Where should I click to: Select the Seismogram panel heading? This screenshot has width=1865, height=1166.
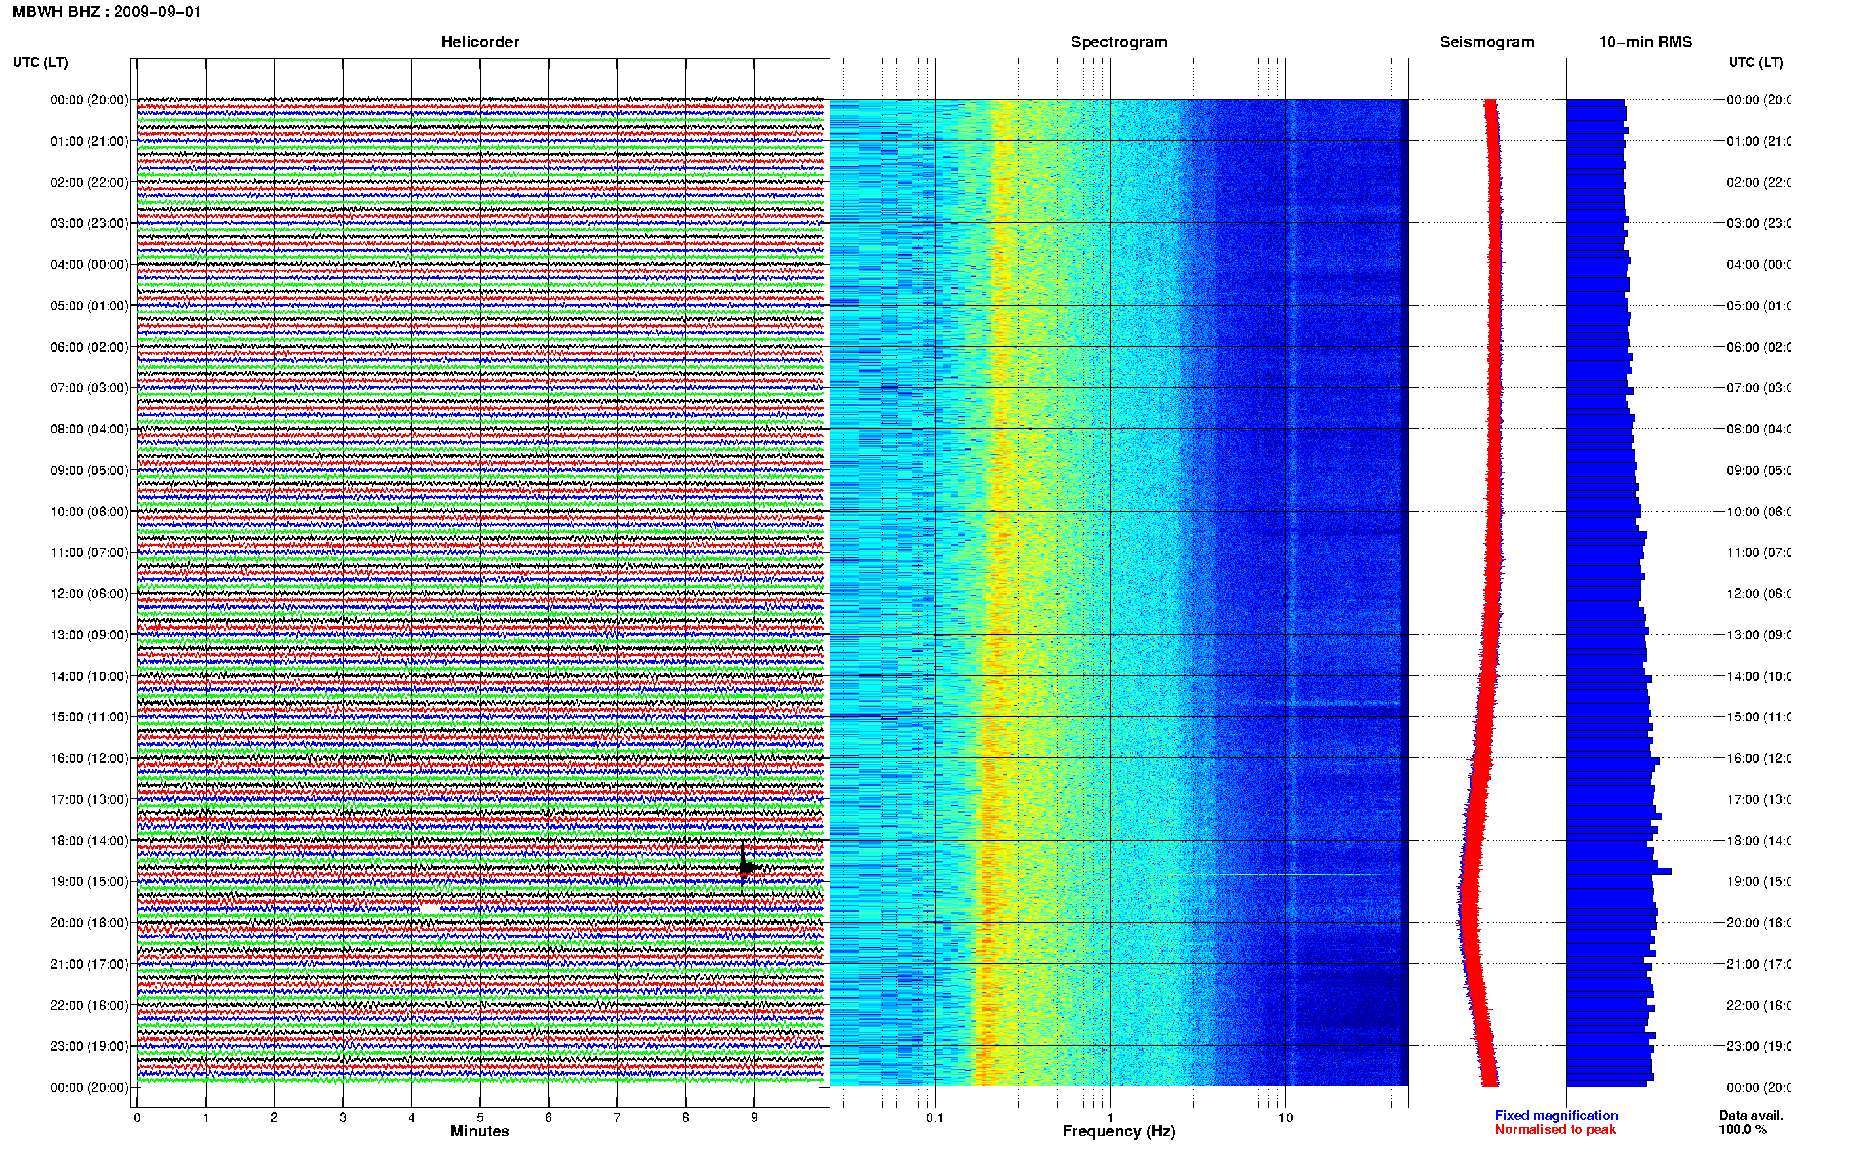point(1487,42)
